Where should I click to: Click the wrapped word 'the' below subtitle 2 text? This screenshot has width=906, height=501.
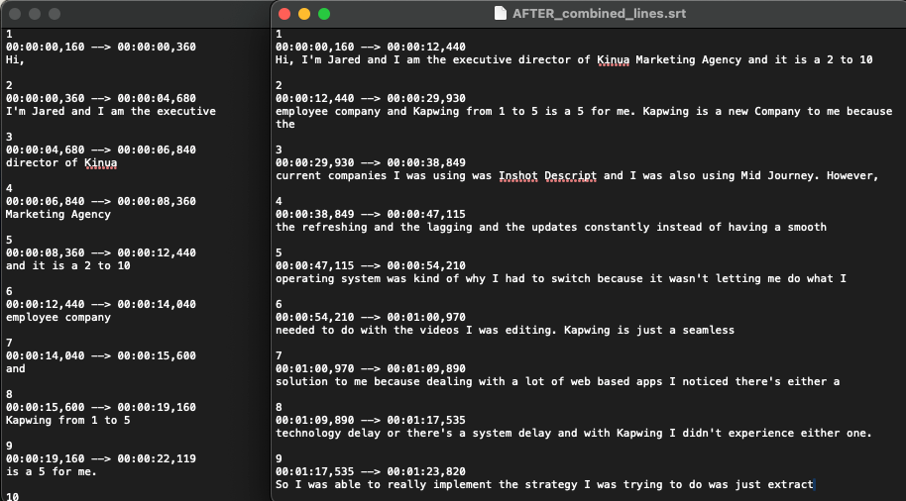285,124
